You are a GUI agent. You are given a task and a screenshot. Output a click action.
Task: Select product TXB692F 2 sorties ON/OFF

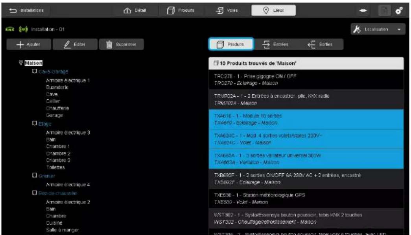click(x=306, y=179)
